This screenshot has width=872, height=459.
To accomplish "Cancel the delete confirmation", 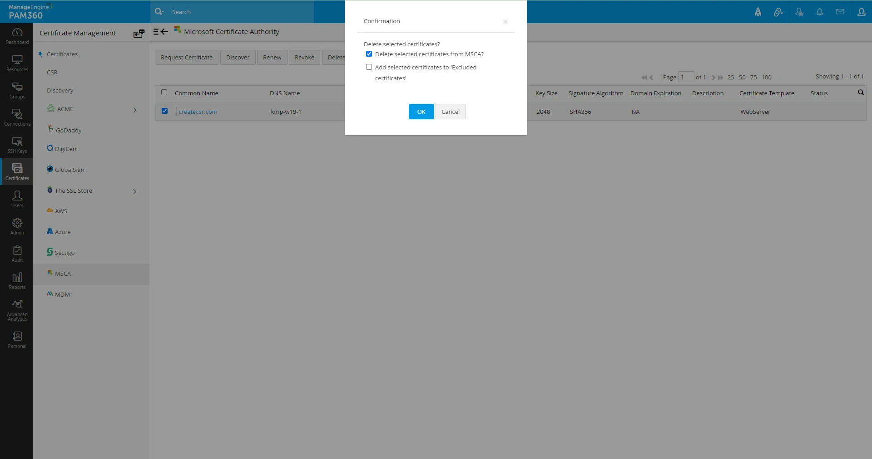I will [x=450, y=112].
